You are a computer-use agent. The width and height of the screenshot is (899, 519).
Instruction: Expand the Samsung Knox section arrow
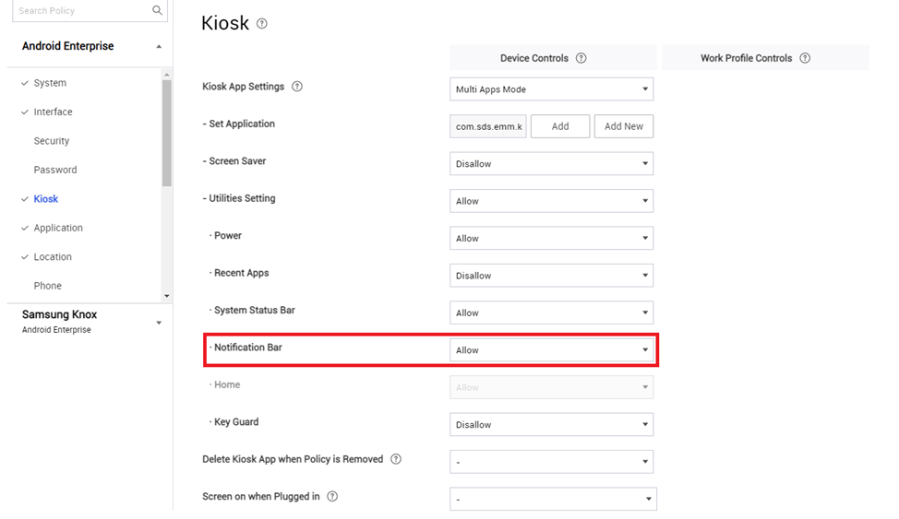click(x=159, y=323)
